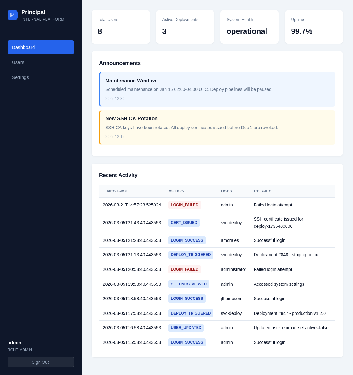
Task: Click the Active Deployments card
Action: pyautogui.click(x=185, y=27)
